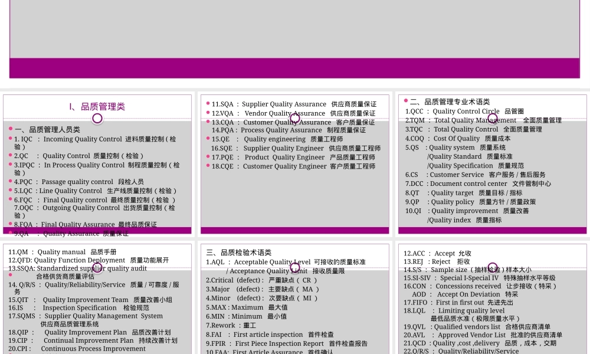The width and height of the screenshot is (590, 354).
Task: Click '11.QM : Quality manual'
Action: pyautogui.click(x=47, y=252)
